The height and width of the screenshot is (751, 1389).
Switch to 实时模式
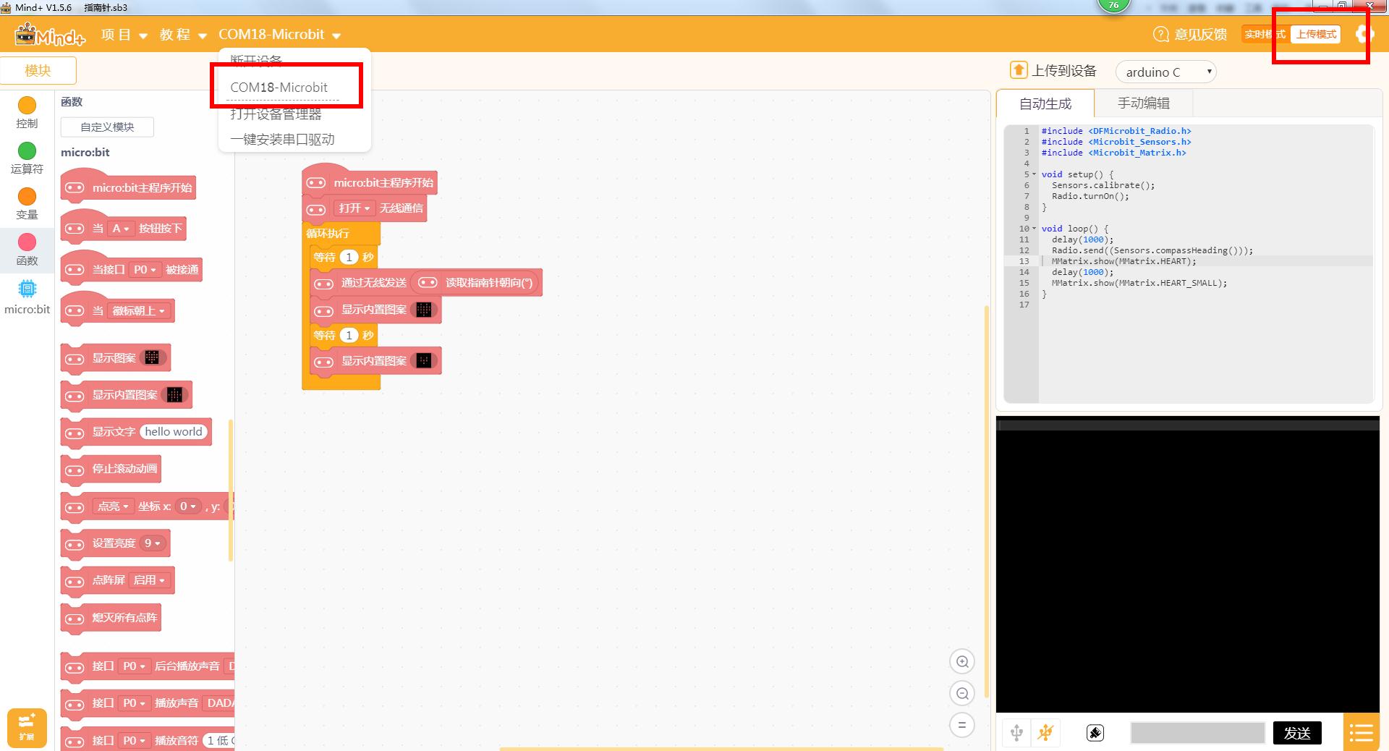tap(1265, 34)
